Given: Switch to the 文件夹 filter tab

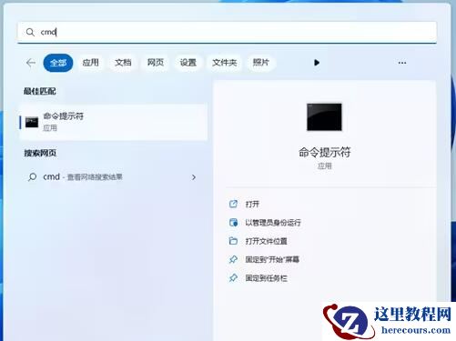Looking at the screenshot, I should tap(224, 63).
